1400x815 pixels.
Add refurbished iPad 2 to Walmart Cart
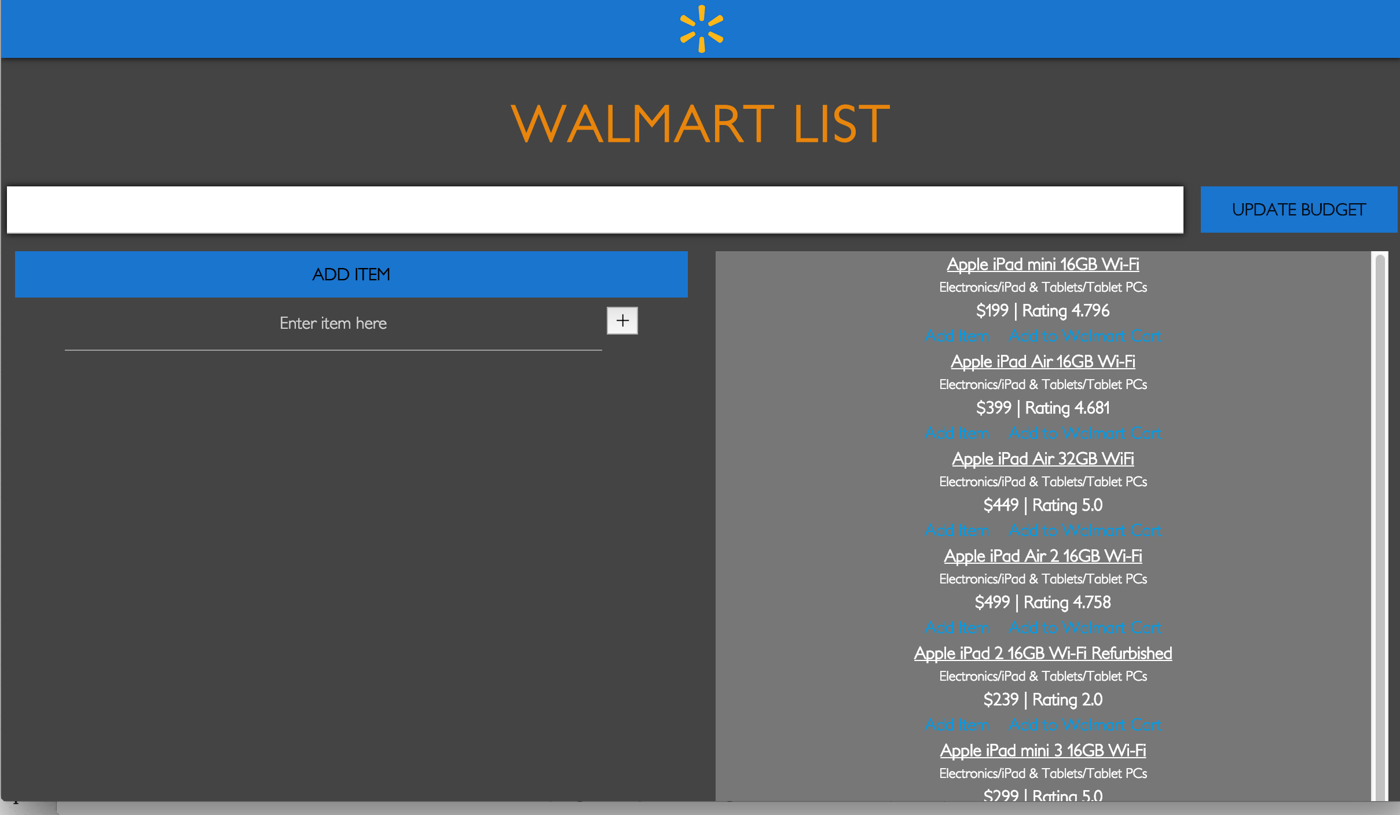(1084, 725)
